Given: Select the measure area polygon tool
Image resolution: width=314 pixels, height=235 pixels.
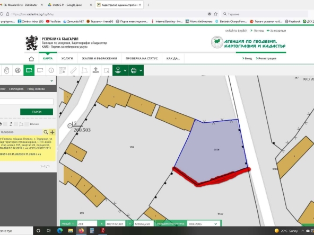Looking at the screenshot, I should click(84, 70).
